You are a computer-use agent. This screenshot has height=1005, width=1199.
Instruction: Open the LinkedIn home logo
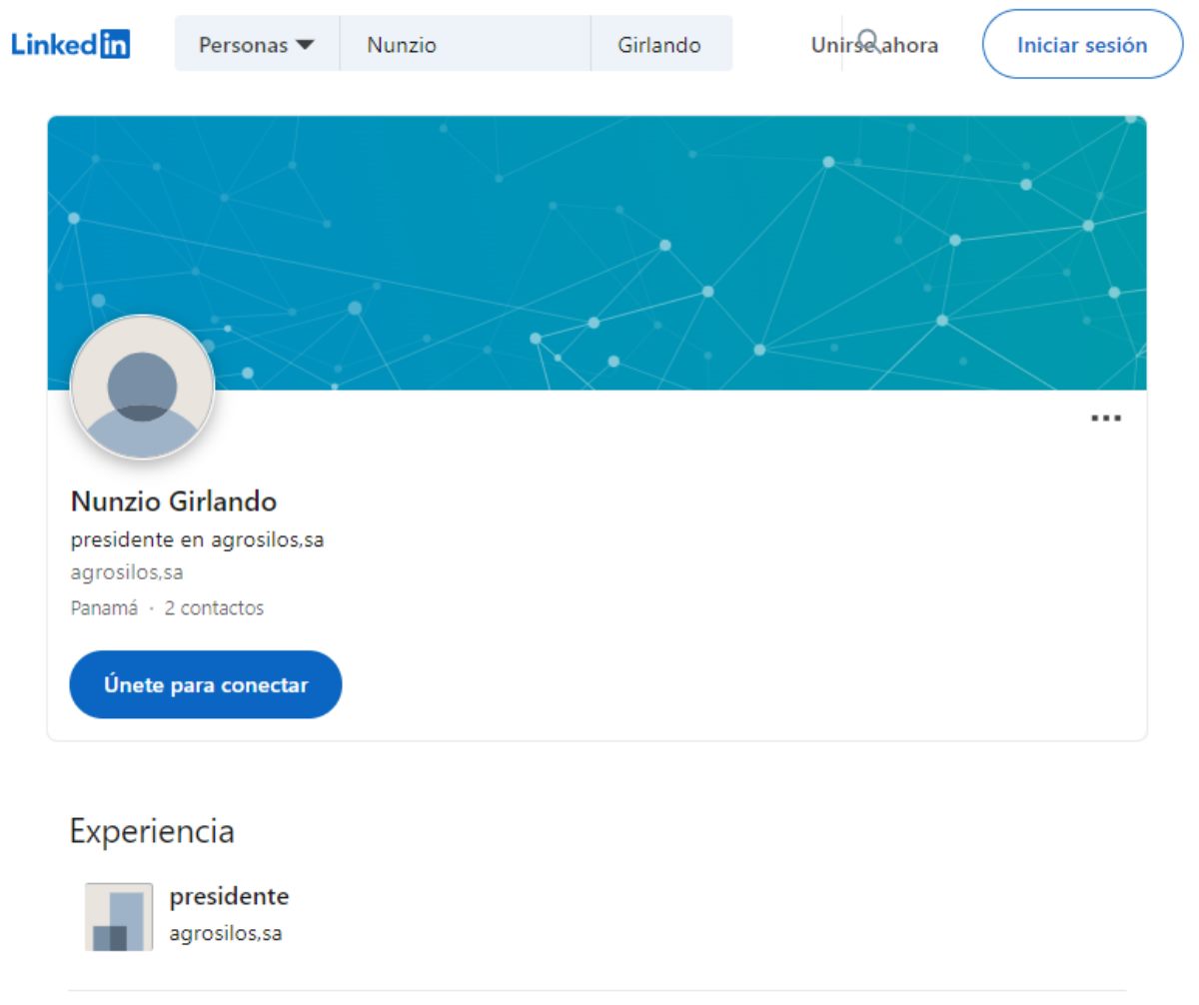70,45
